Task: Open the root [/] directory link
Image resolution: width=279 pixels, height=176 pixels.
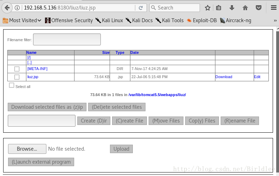Action: (x=29, y=58)
